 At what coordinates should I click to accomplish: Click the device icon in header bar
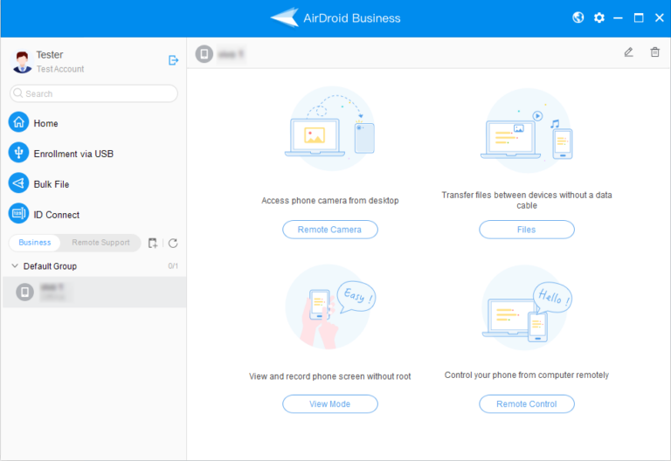coord(204,54)
